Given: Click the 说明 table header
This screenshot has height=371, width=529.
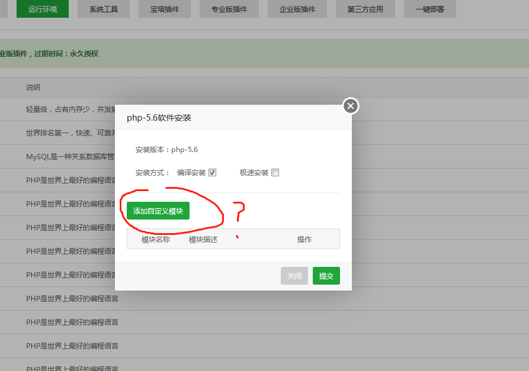Looking at the screenshot, I should pyautogui.click(x=32, y=87).
